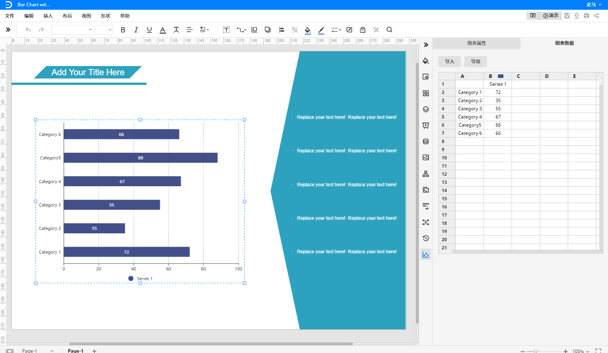Switch to the 图表属性 tab

[x=476, y=43]
